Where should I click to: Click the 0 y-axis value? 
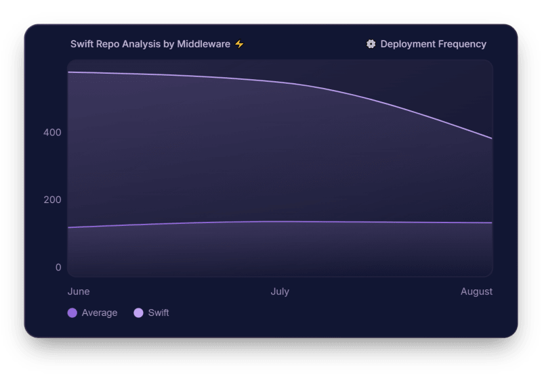click(x=58, y=267)
